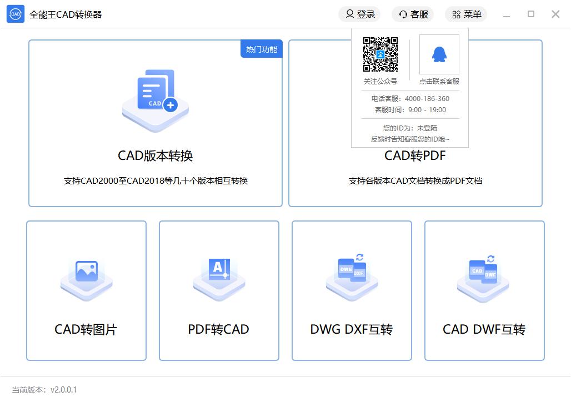Viewport: 571px width, 402px height.
Task: Click the 热门功能 badge
Action: [x=262, y=49]
